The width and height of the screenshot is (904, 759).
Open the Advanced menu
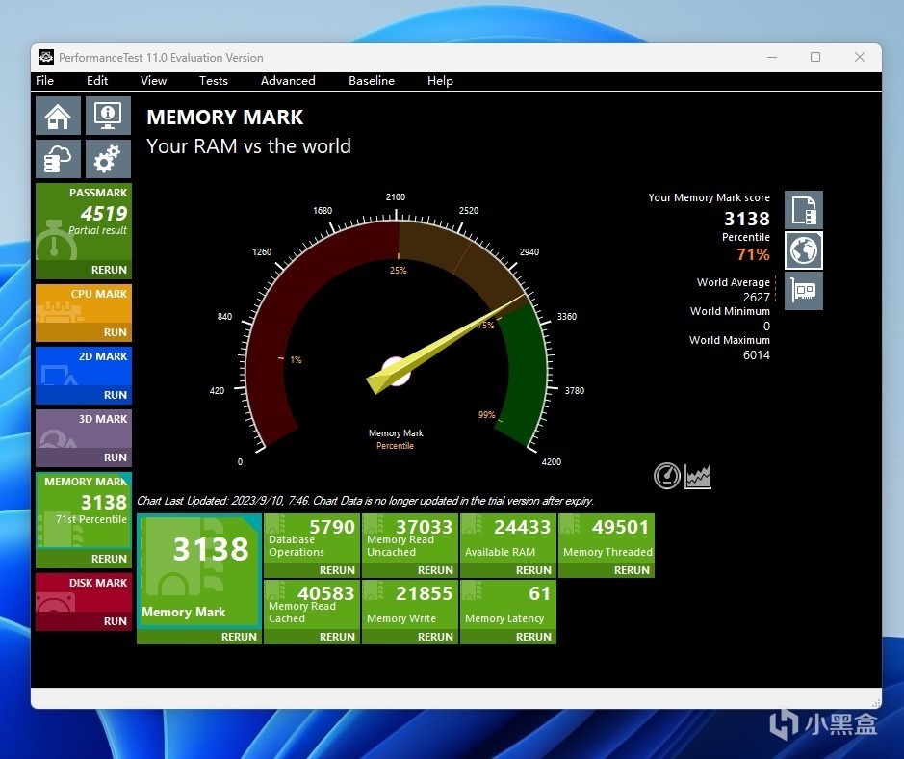coord(288,81)
